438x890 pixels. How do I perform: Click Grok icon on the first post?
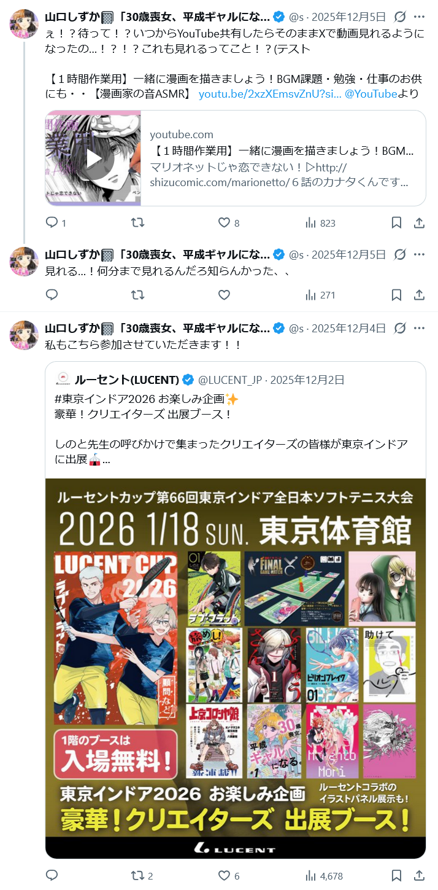click(399, 17)
